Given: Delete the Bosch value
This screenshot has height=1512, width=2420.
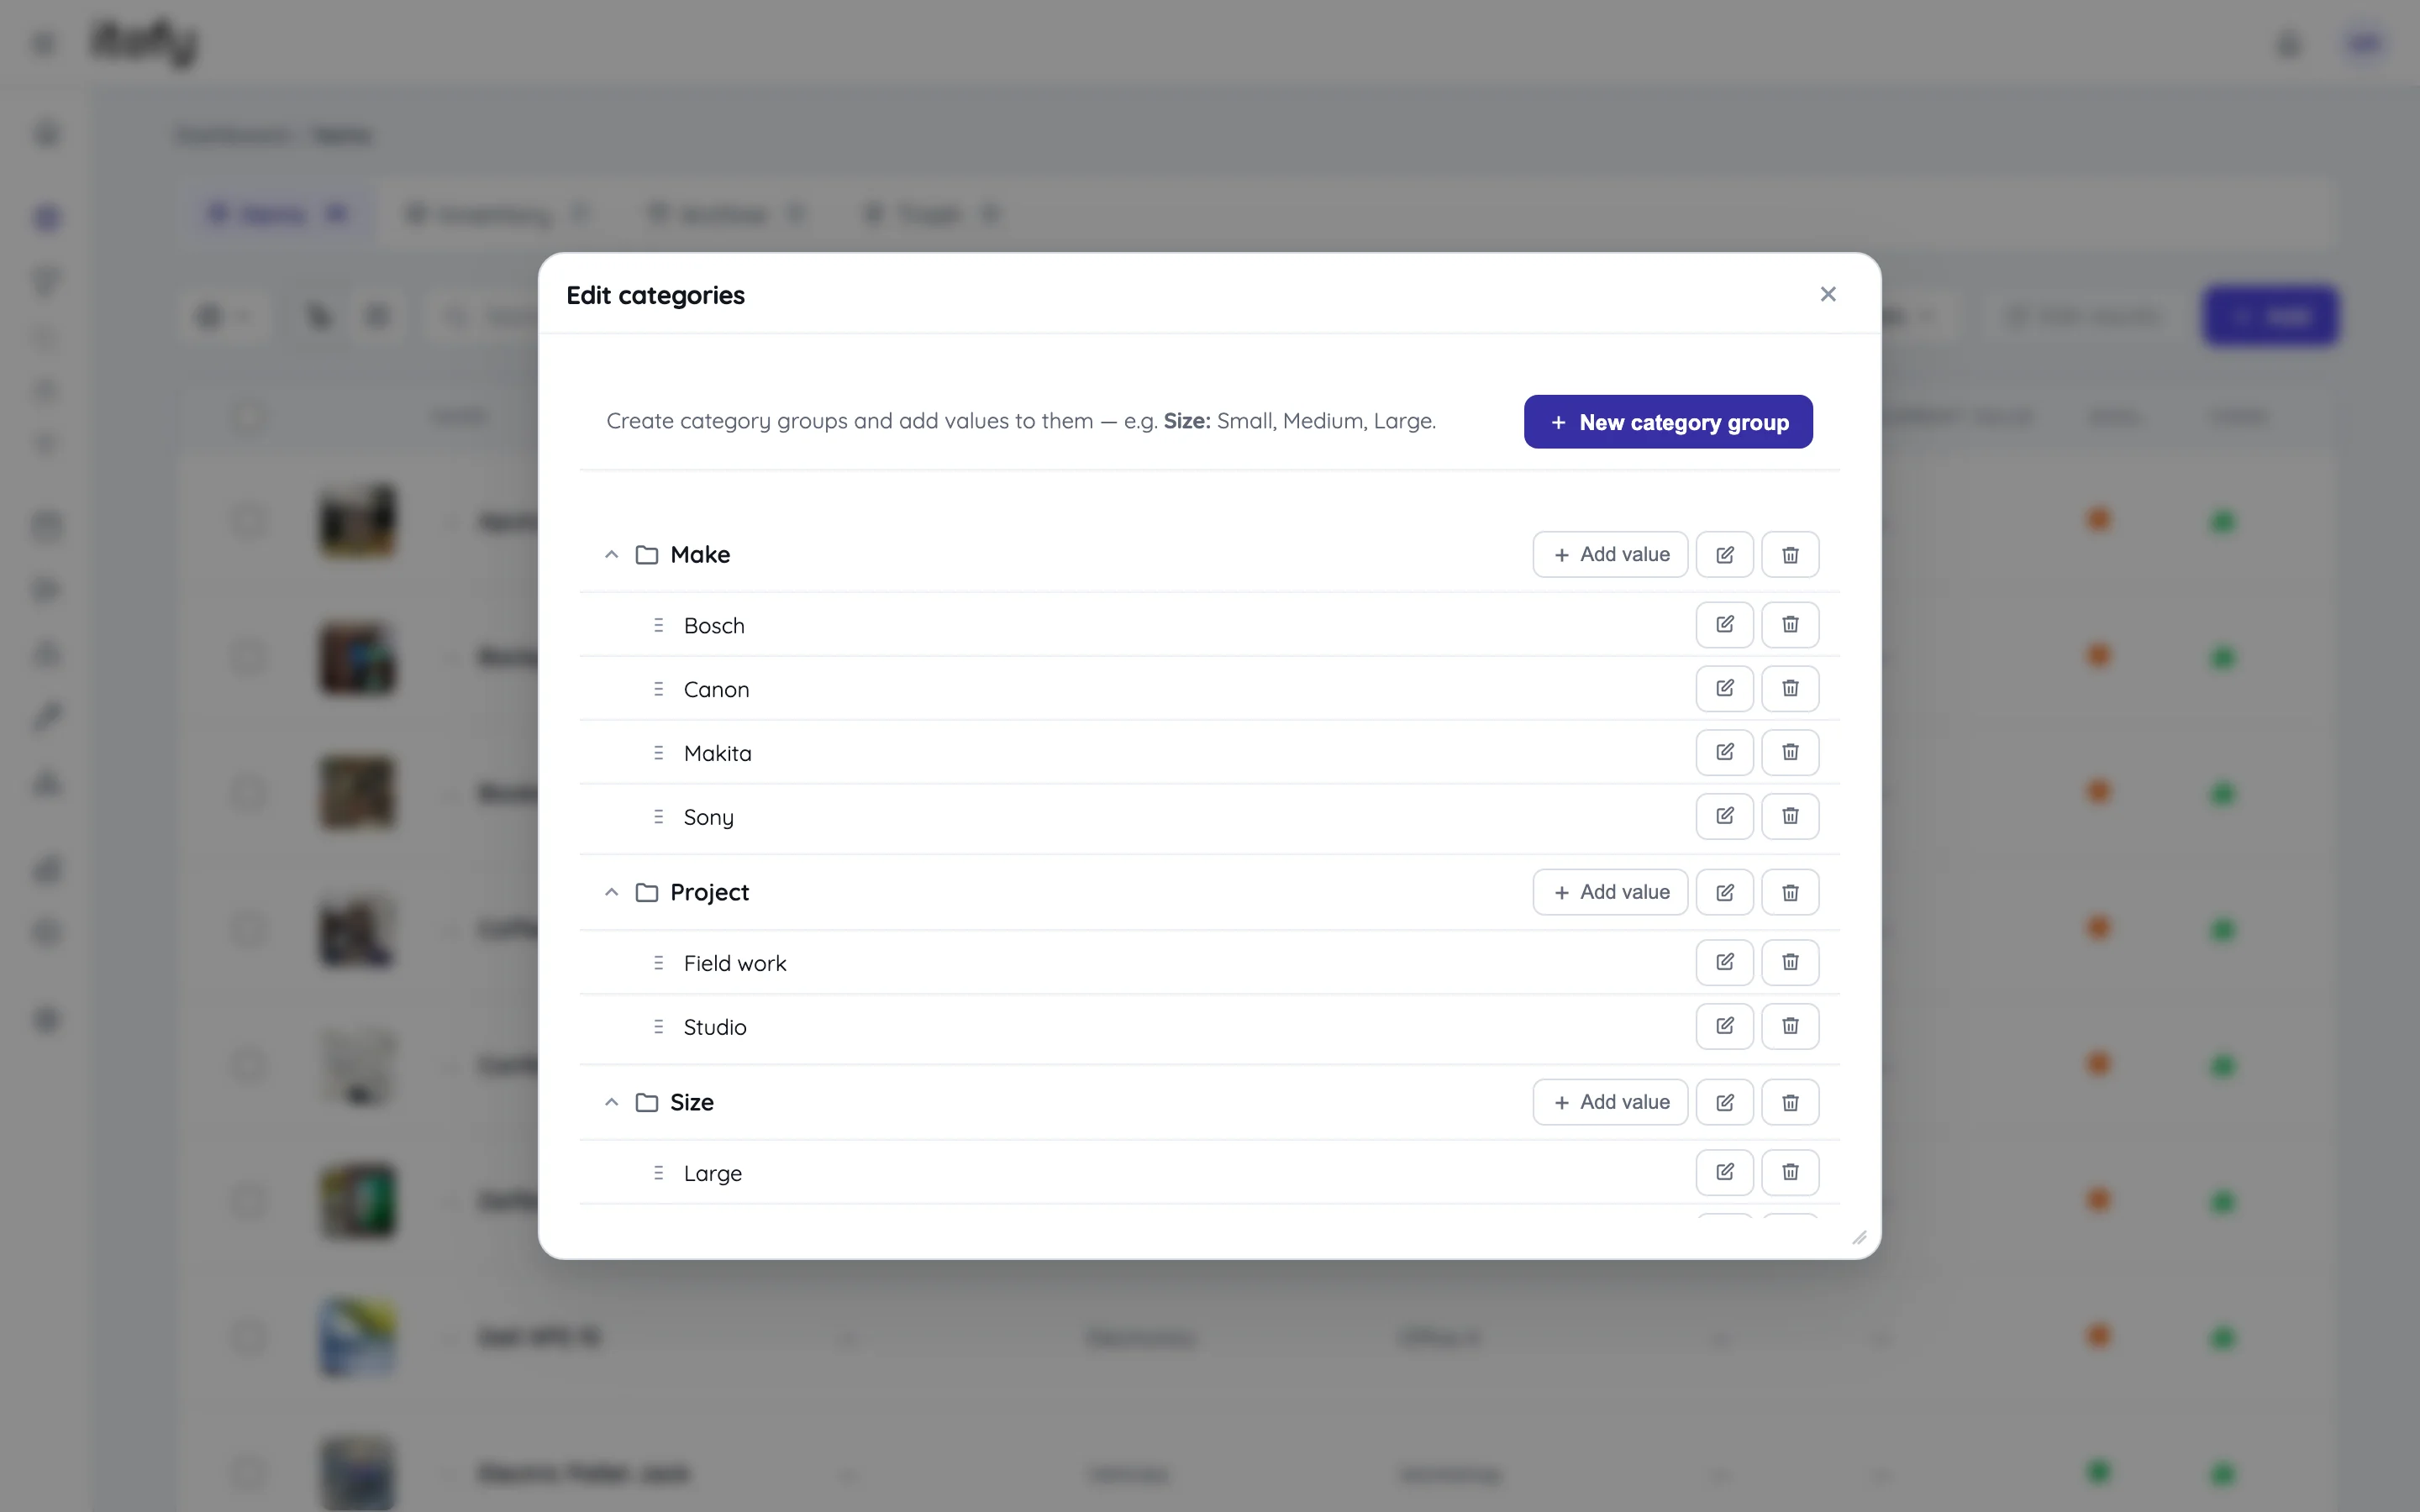Looking at the screenshot, I should (1790, 625).
